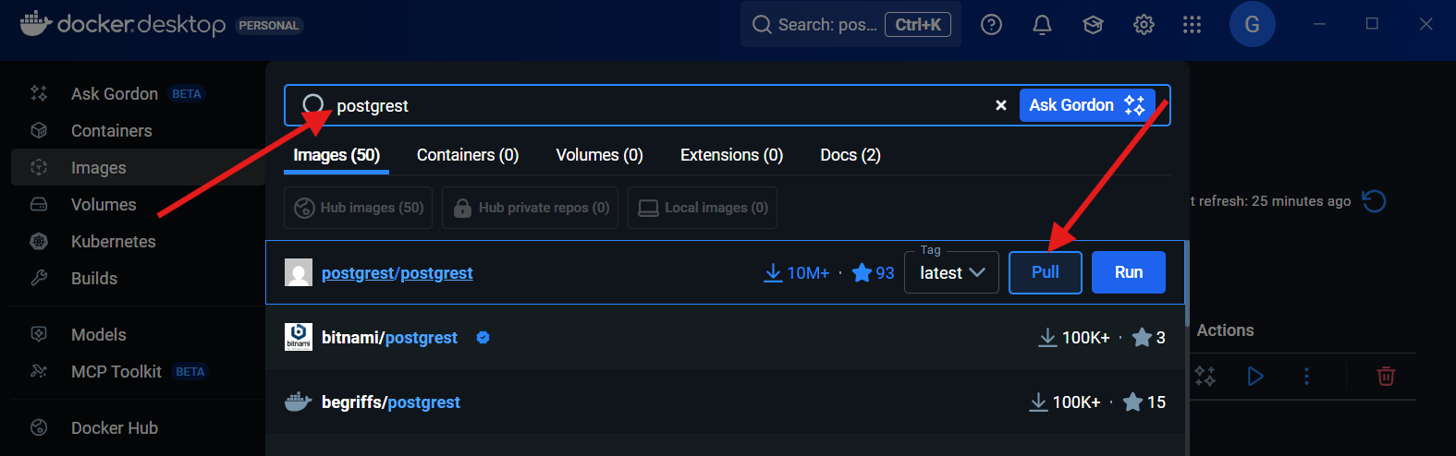Open the apps grid icon
1456x456 pixels.
point(1192,25)
